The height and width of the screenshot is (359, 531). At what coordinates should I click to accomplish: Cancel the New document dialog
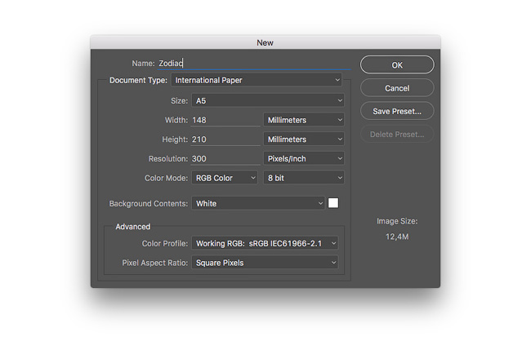(x=397, y=88)
